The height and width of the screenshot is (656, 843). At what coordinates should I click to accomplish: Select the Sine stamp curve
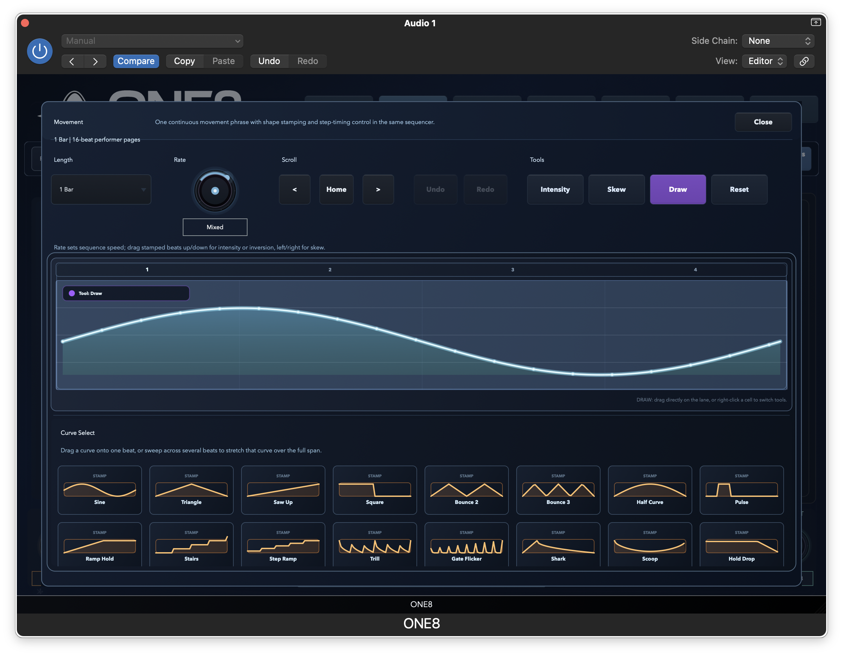click(99, 490)
